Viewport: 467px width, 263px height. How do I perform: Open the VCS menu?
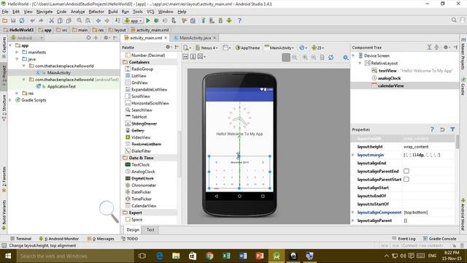coord(150,12)
